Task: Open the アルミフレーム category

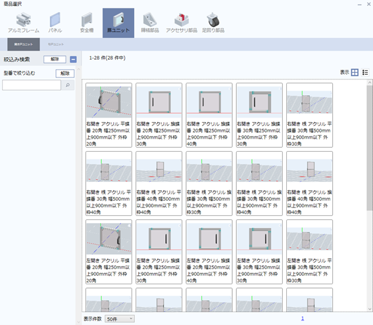Action: (24, 23)
